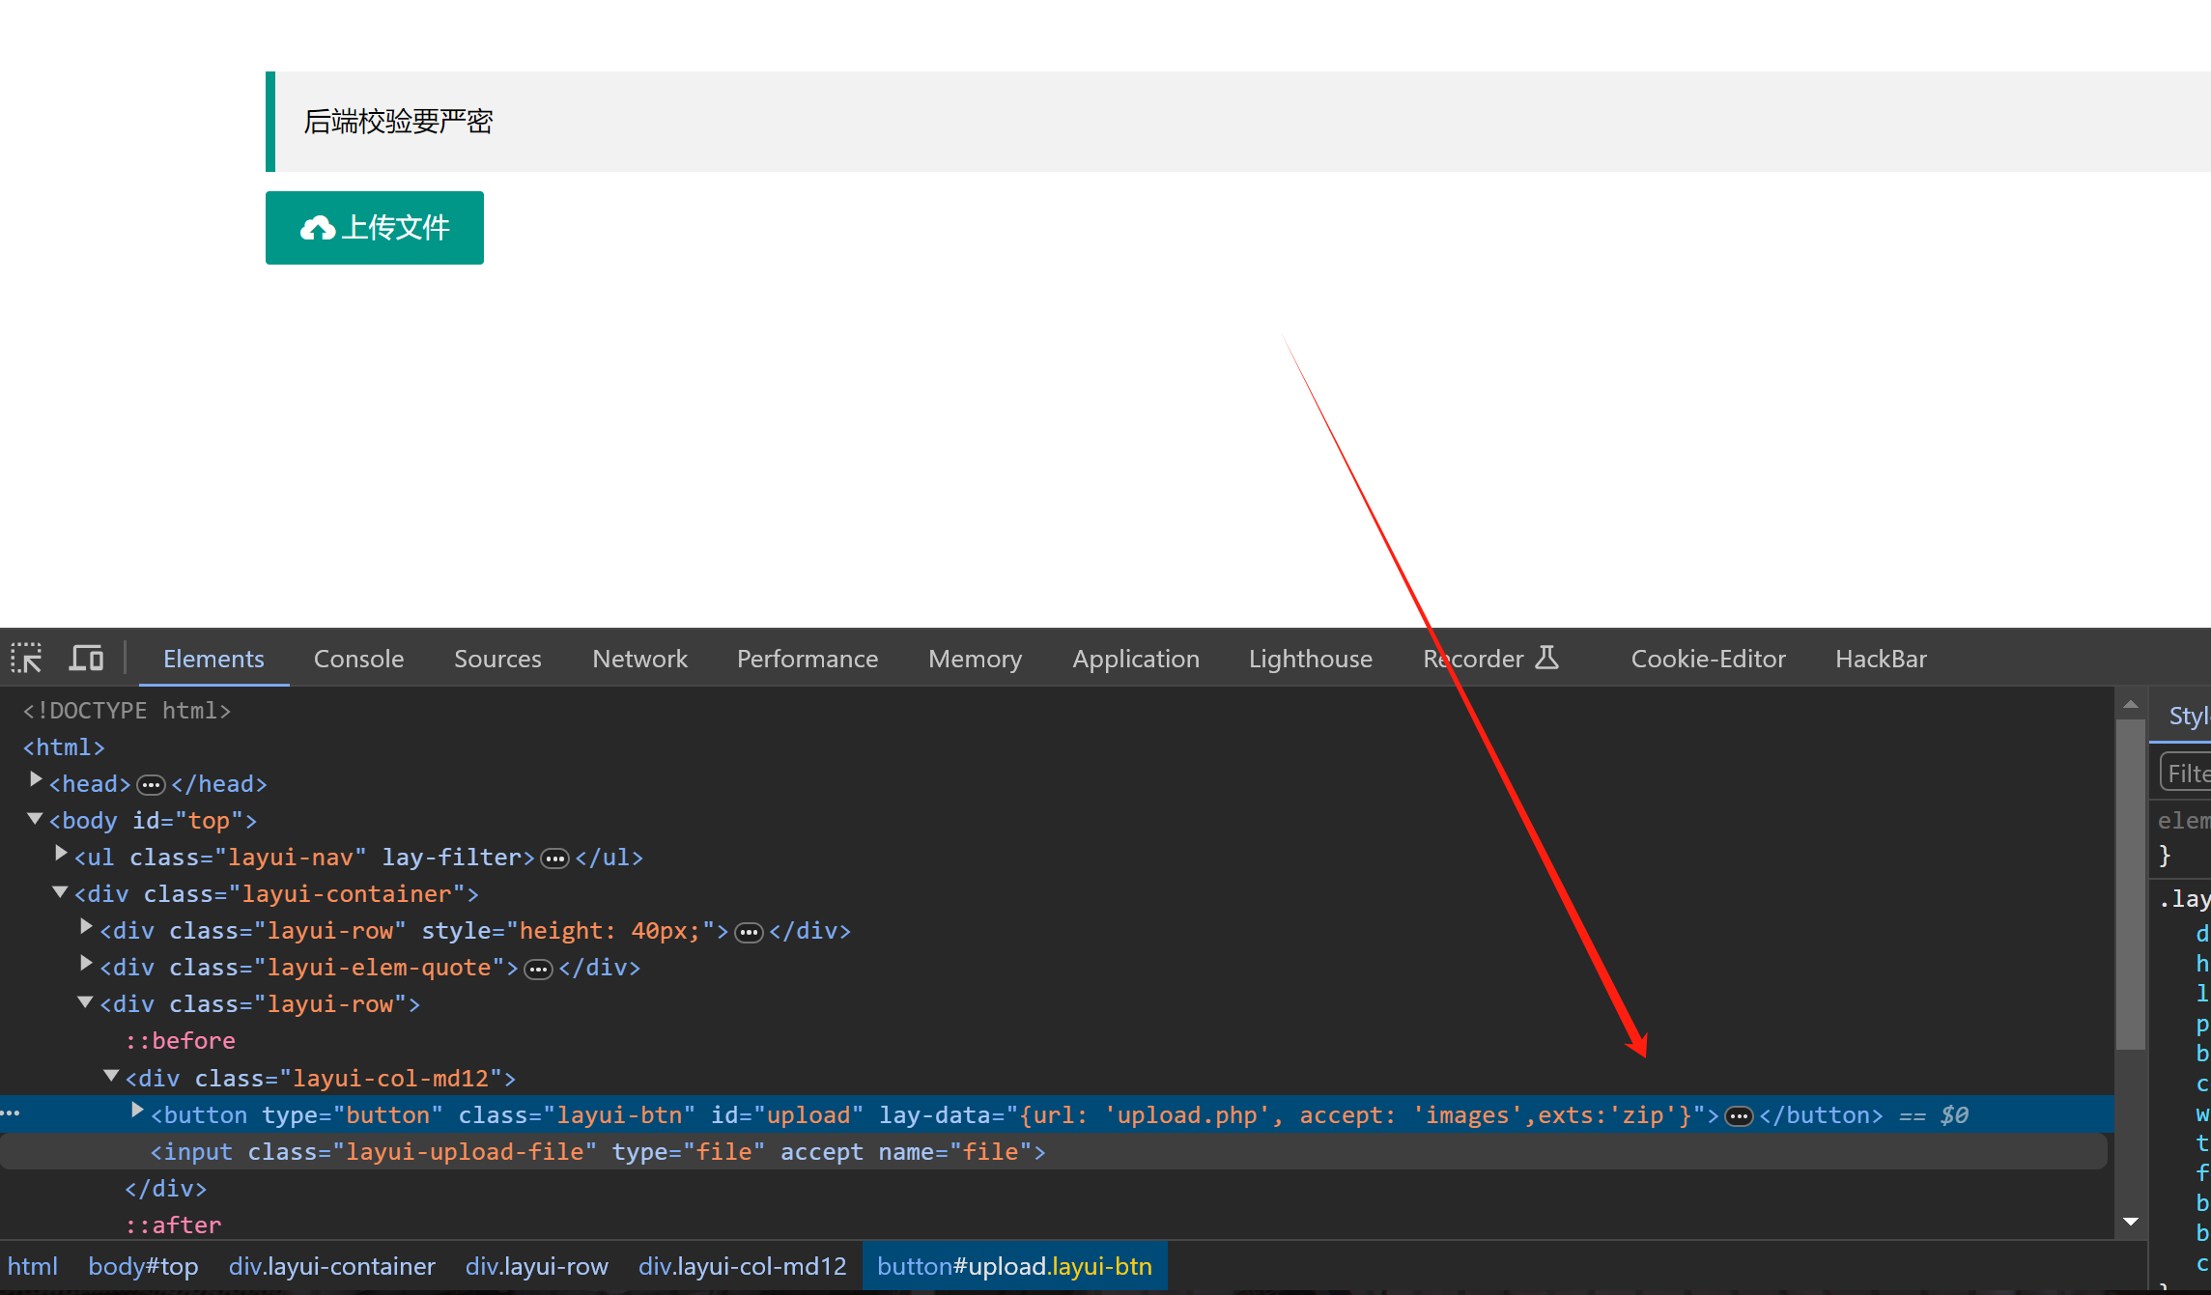Open the Sources tab

click(497, 659)
